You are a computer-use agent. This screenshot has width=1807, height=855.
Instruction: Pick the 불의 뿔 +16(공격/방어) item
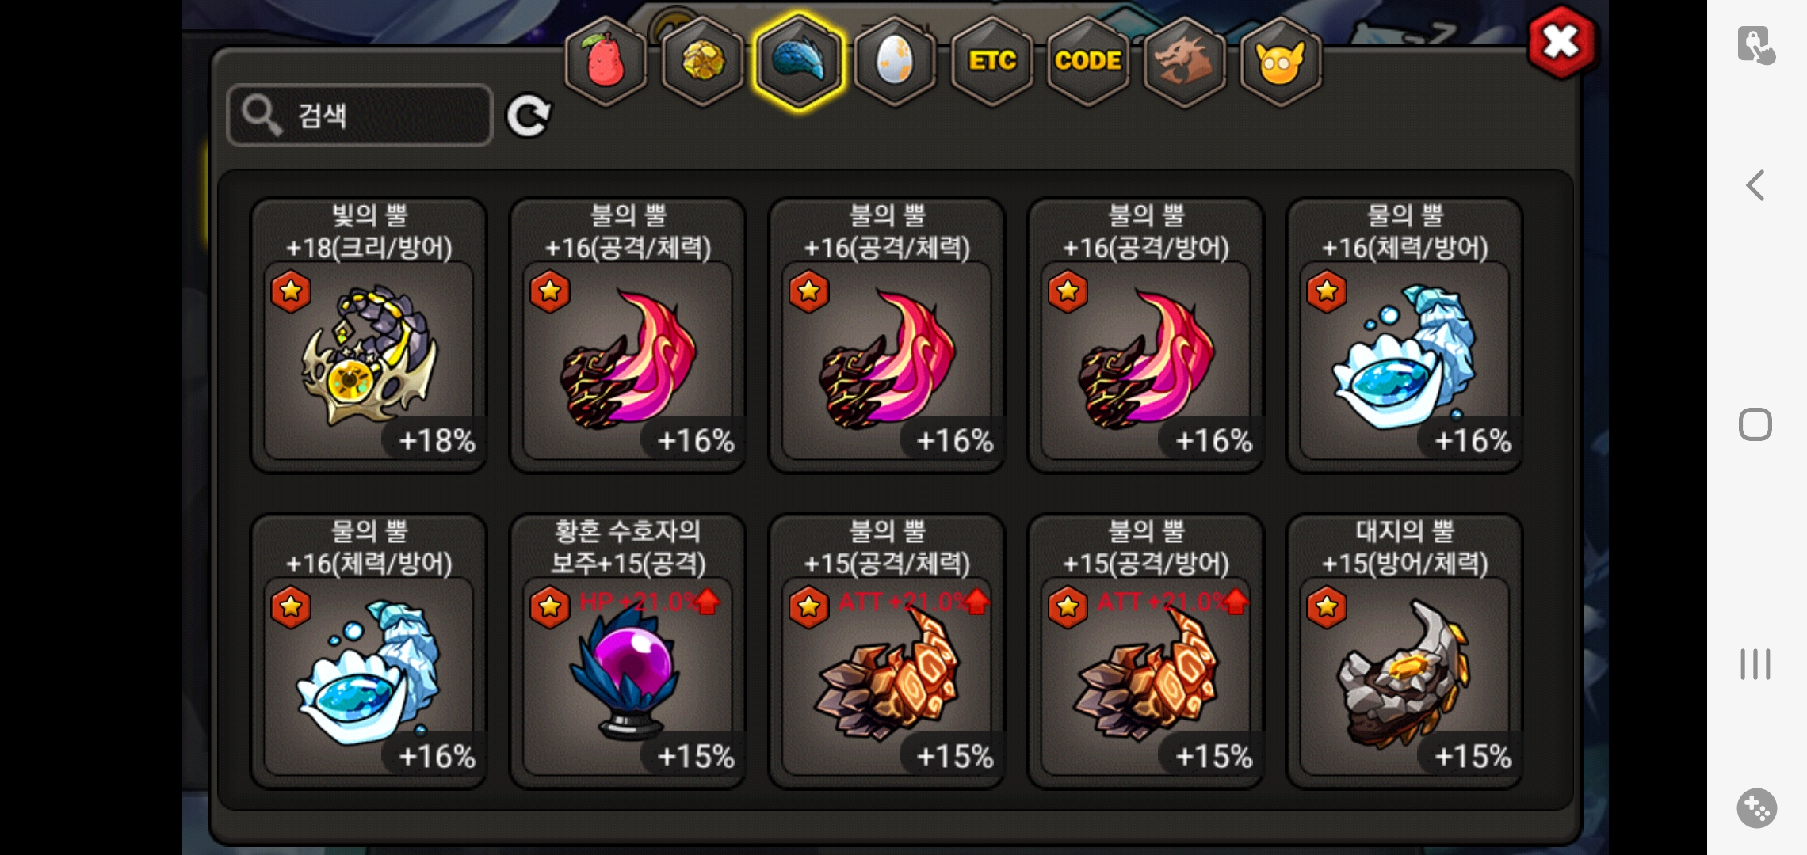pyautogui.click(x=1146, y=335)
